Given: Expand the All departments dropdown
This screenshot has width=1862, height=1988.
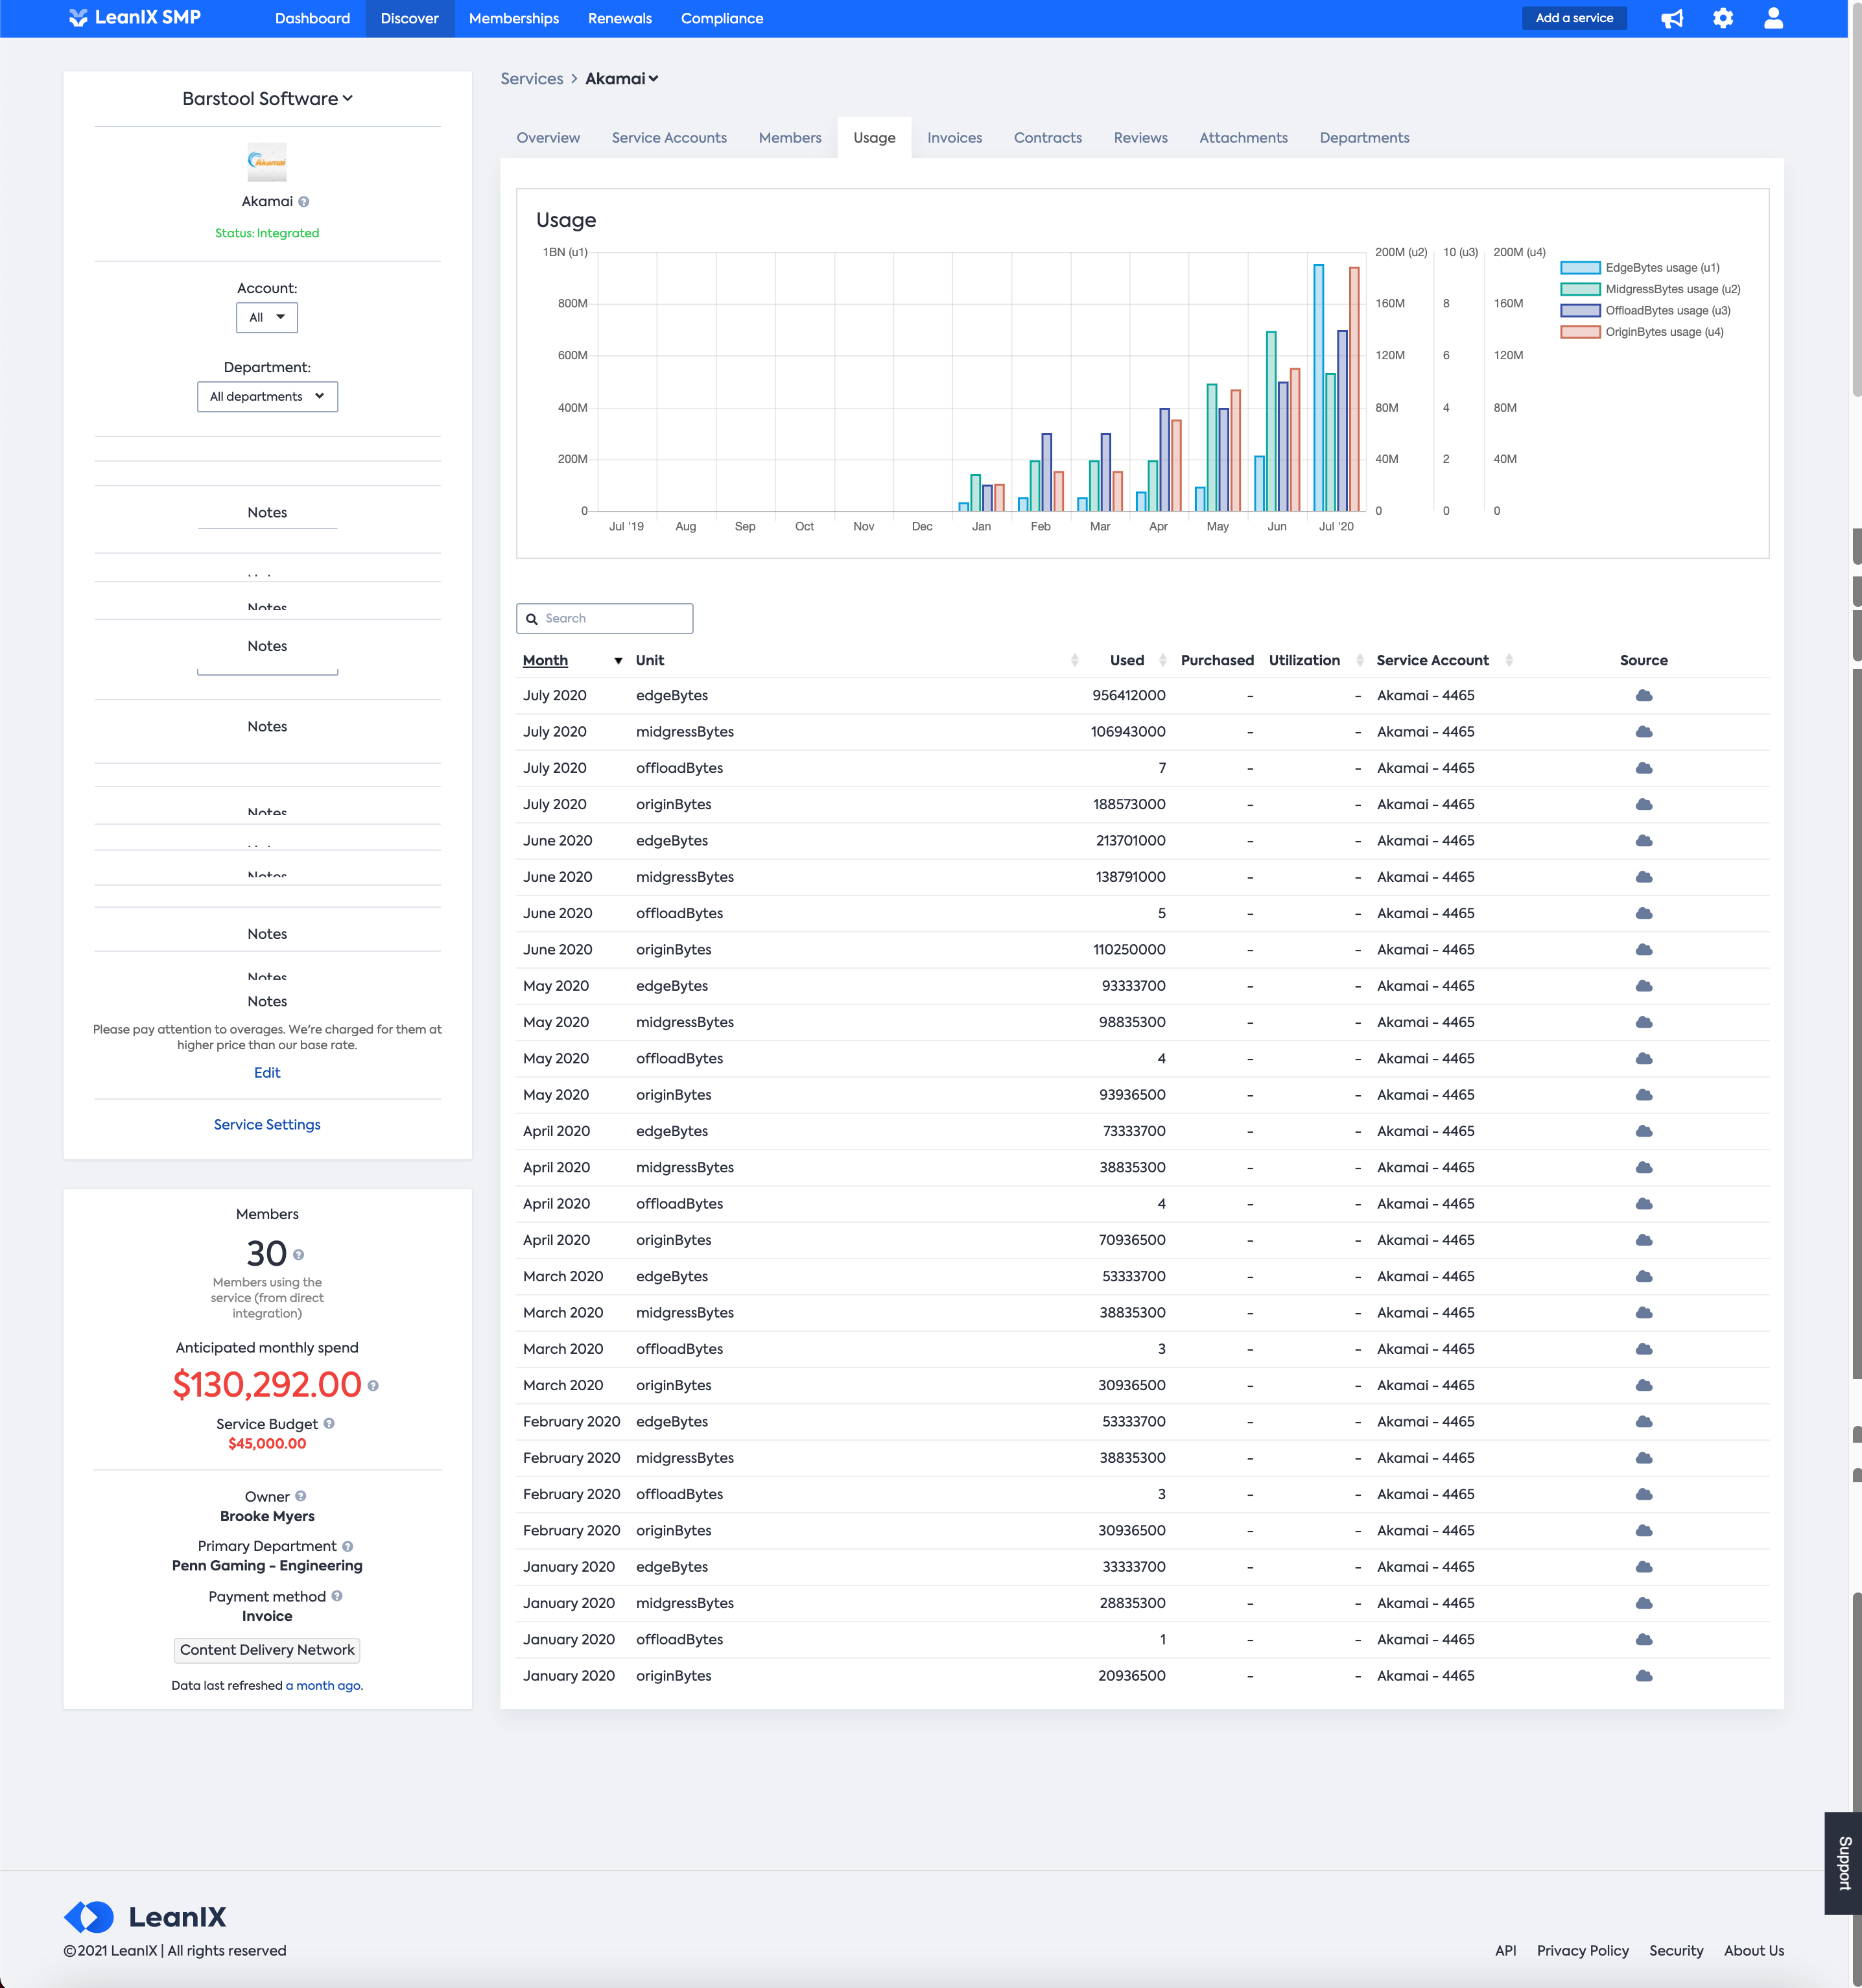Looking at the screenshot, I should click(x=267, y=396).
